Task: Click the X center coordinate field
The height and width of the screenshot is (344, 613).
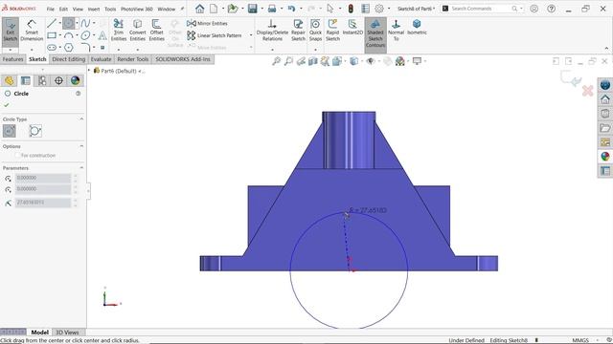Action: coord(43,178)
